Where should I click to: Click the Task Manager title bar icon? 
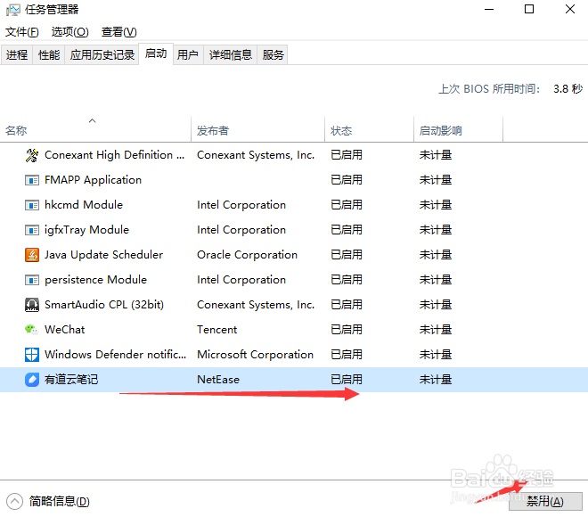point(13,10)
